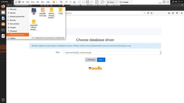Open the snapshot manager icon

74,2
